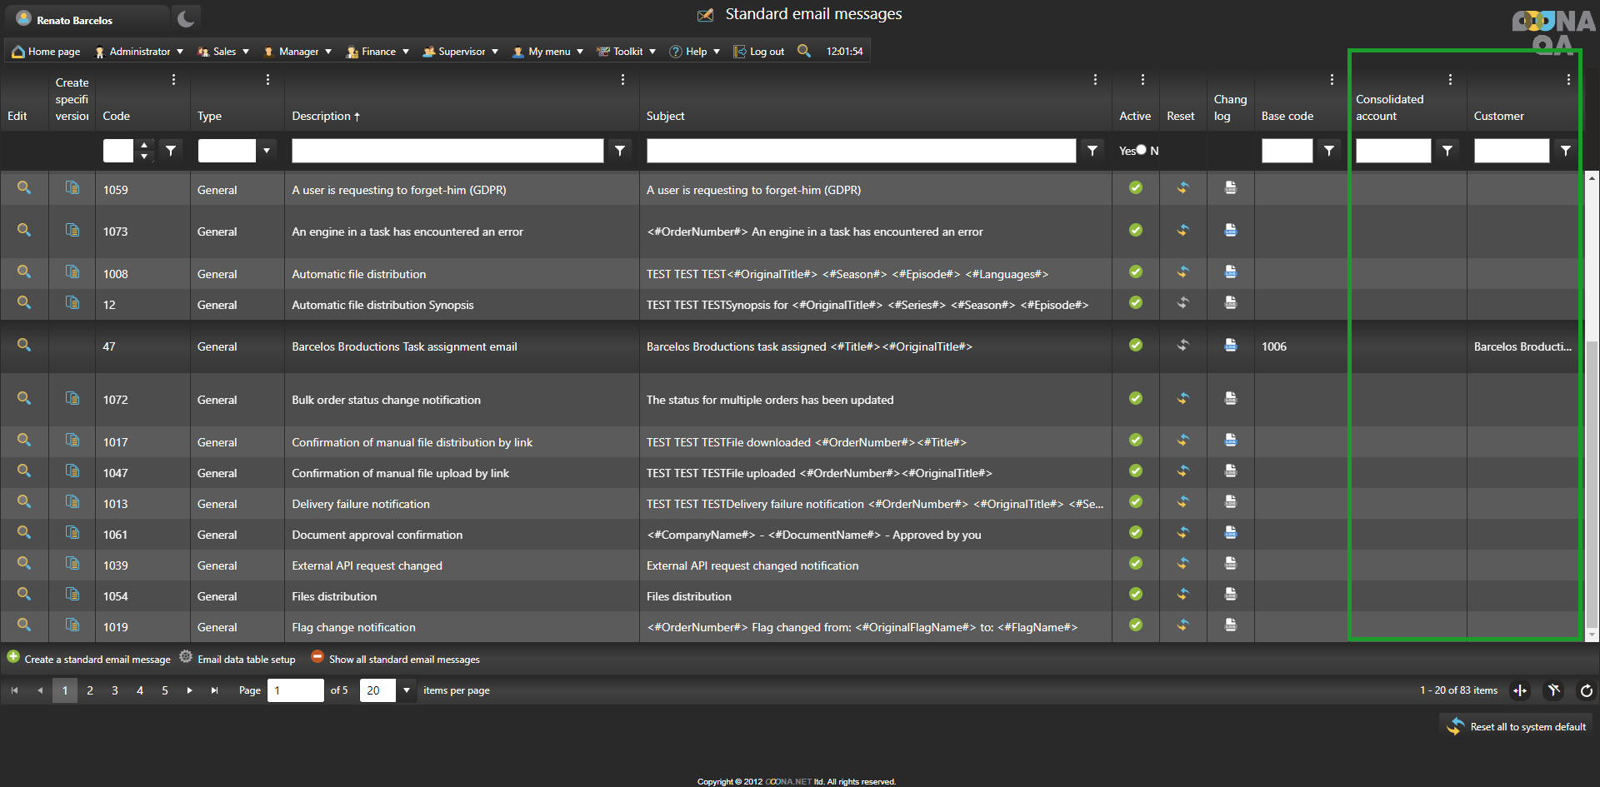Viewport: 1600px width, 787px height.
Task: Click the vertical scrollbar of the table
Action: tap(1592, 400)
